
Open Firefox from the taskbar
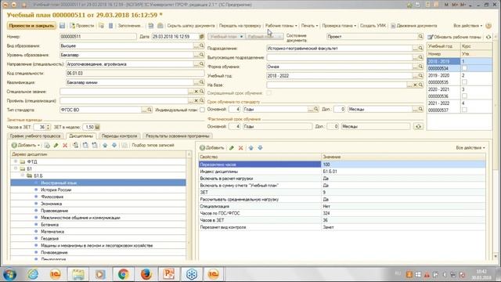(x=146, y=274)
